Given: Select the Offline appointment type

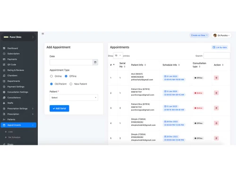Looking at the screenshot, I should pos(66,76).
